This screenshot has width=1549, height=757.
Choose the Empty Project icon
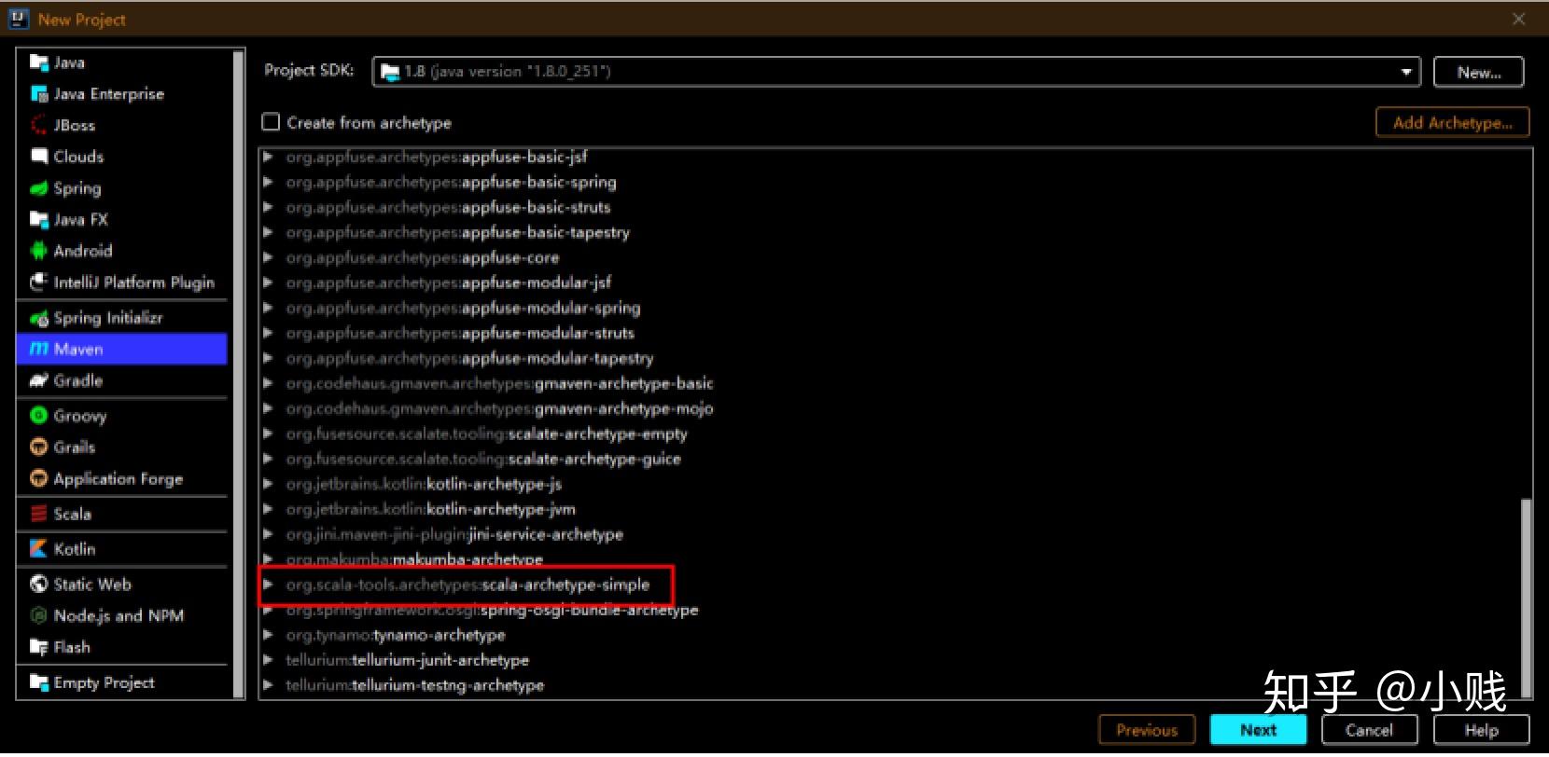point(38,682)
